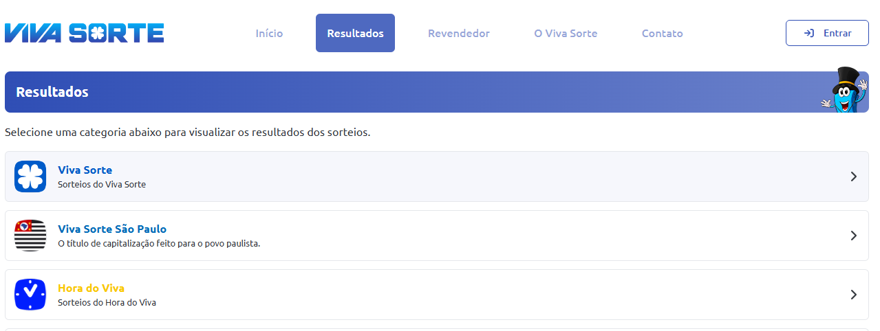The height and width of the screenshot is (331, 880).
Task: Open the Viva Sorte São Paulo title link
Action: (x=112, y=229)
